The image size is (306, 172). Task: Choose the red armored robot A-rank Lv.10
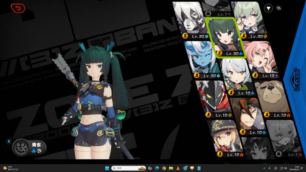pyautogui.click(x=215, y=99)
